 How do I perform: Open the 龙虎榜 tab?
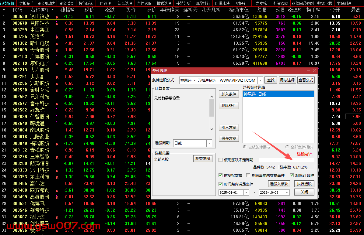click(x=261, y=3)
